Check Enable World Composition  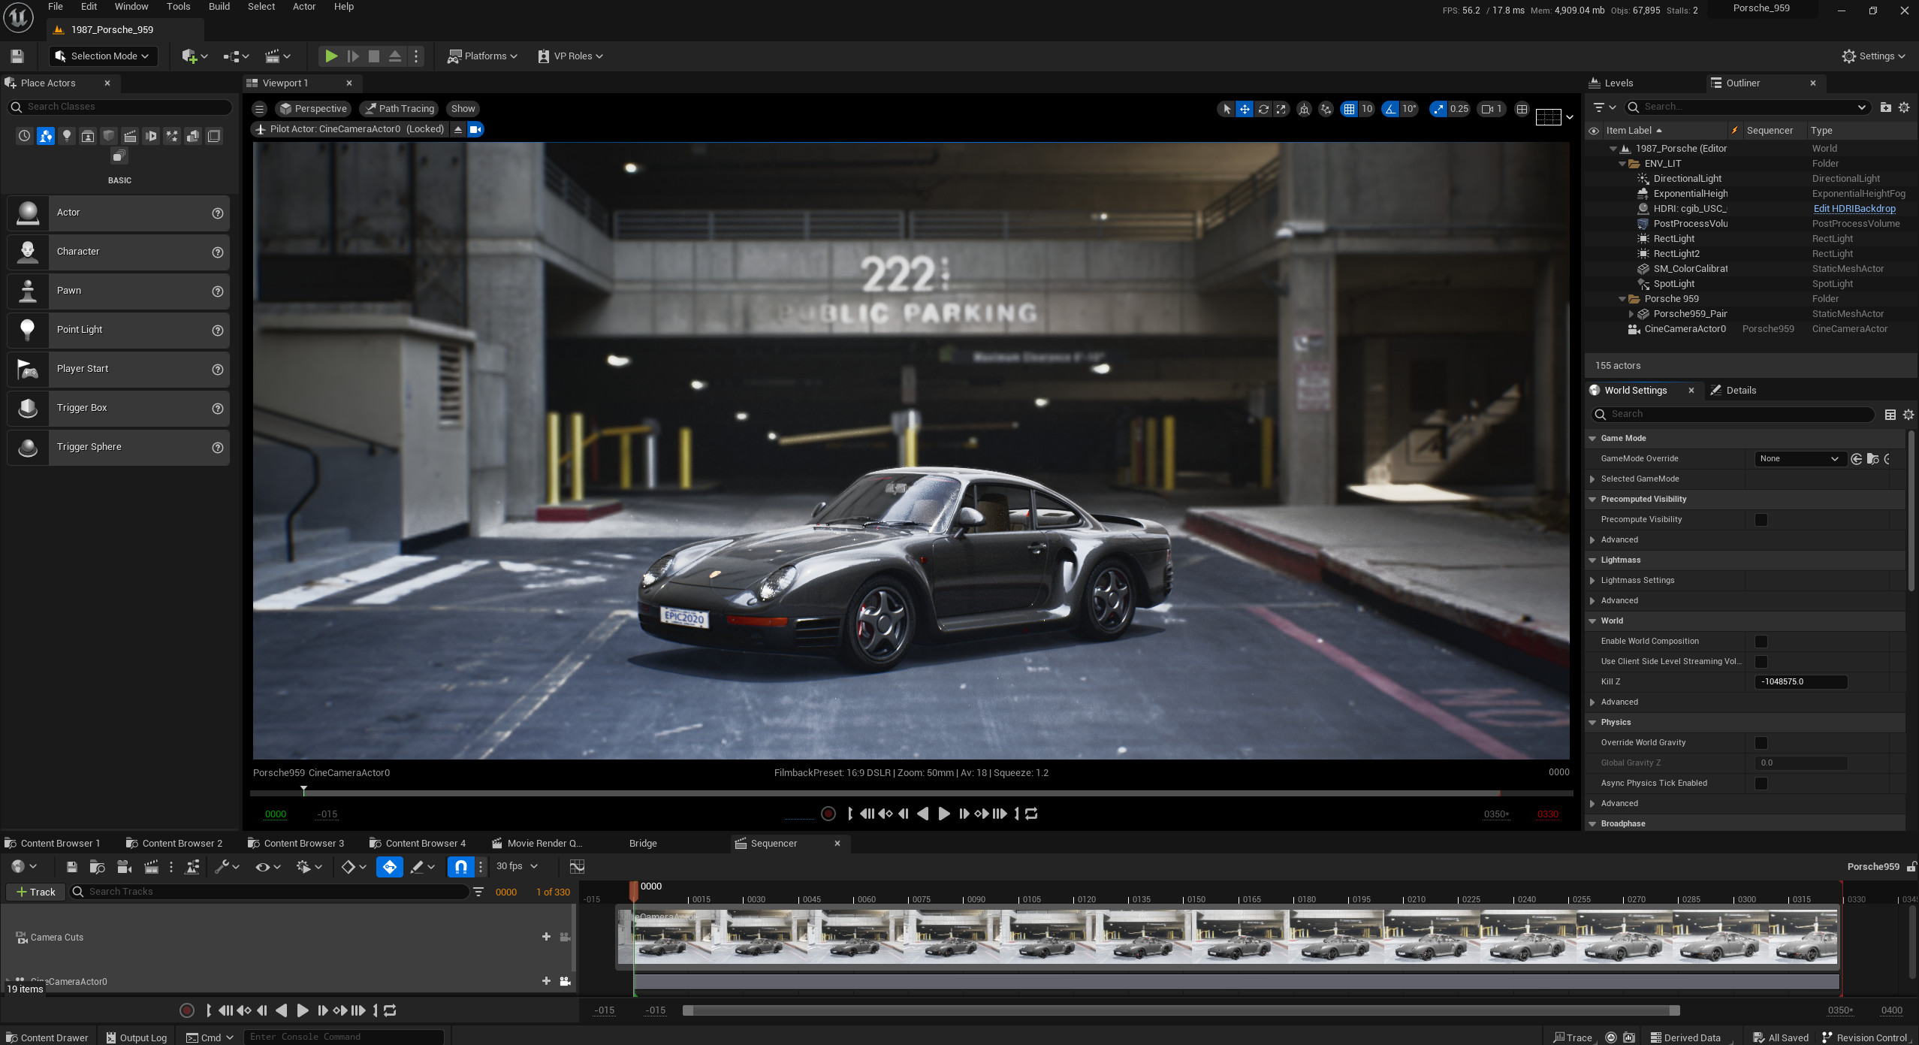click(x=1761, y=642)
